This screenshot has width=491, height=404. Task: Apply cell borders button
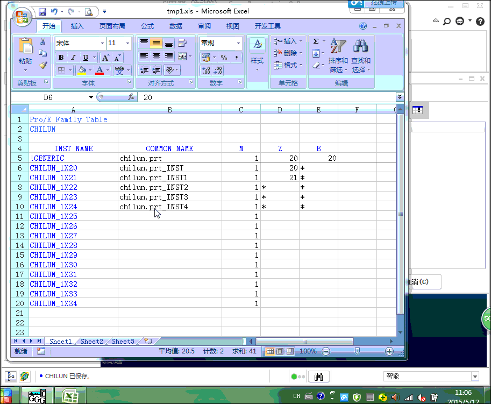(x=62, y=70)
